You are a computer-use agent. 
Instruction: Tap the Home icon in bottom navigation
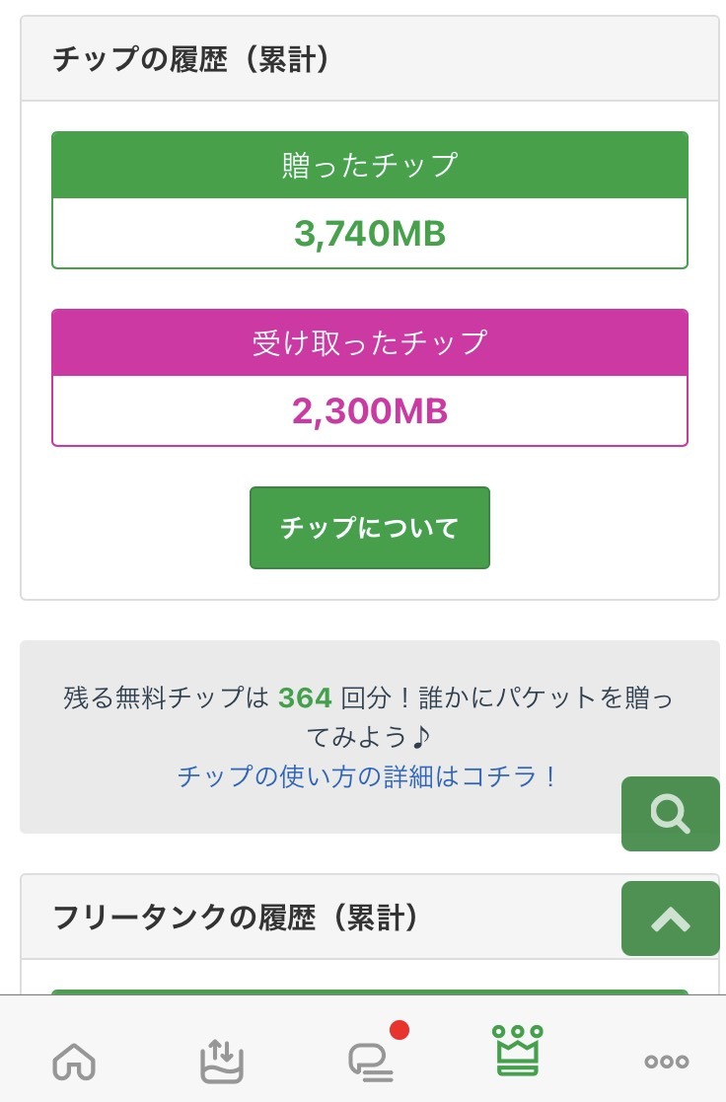(x=74, y=1062)
